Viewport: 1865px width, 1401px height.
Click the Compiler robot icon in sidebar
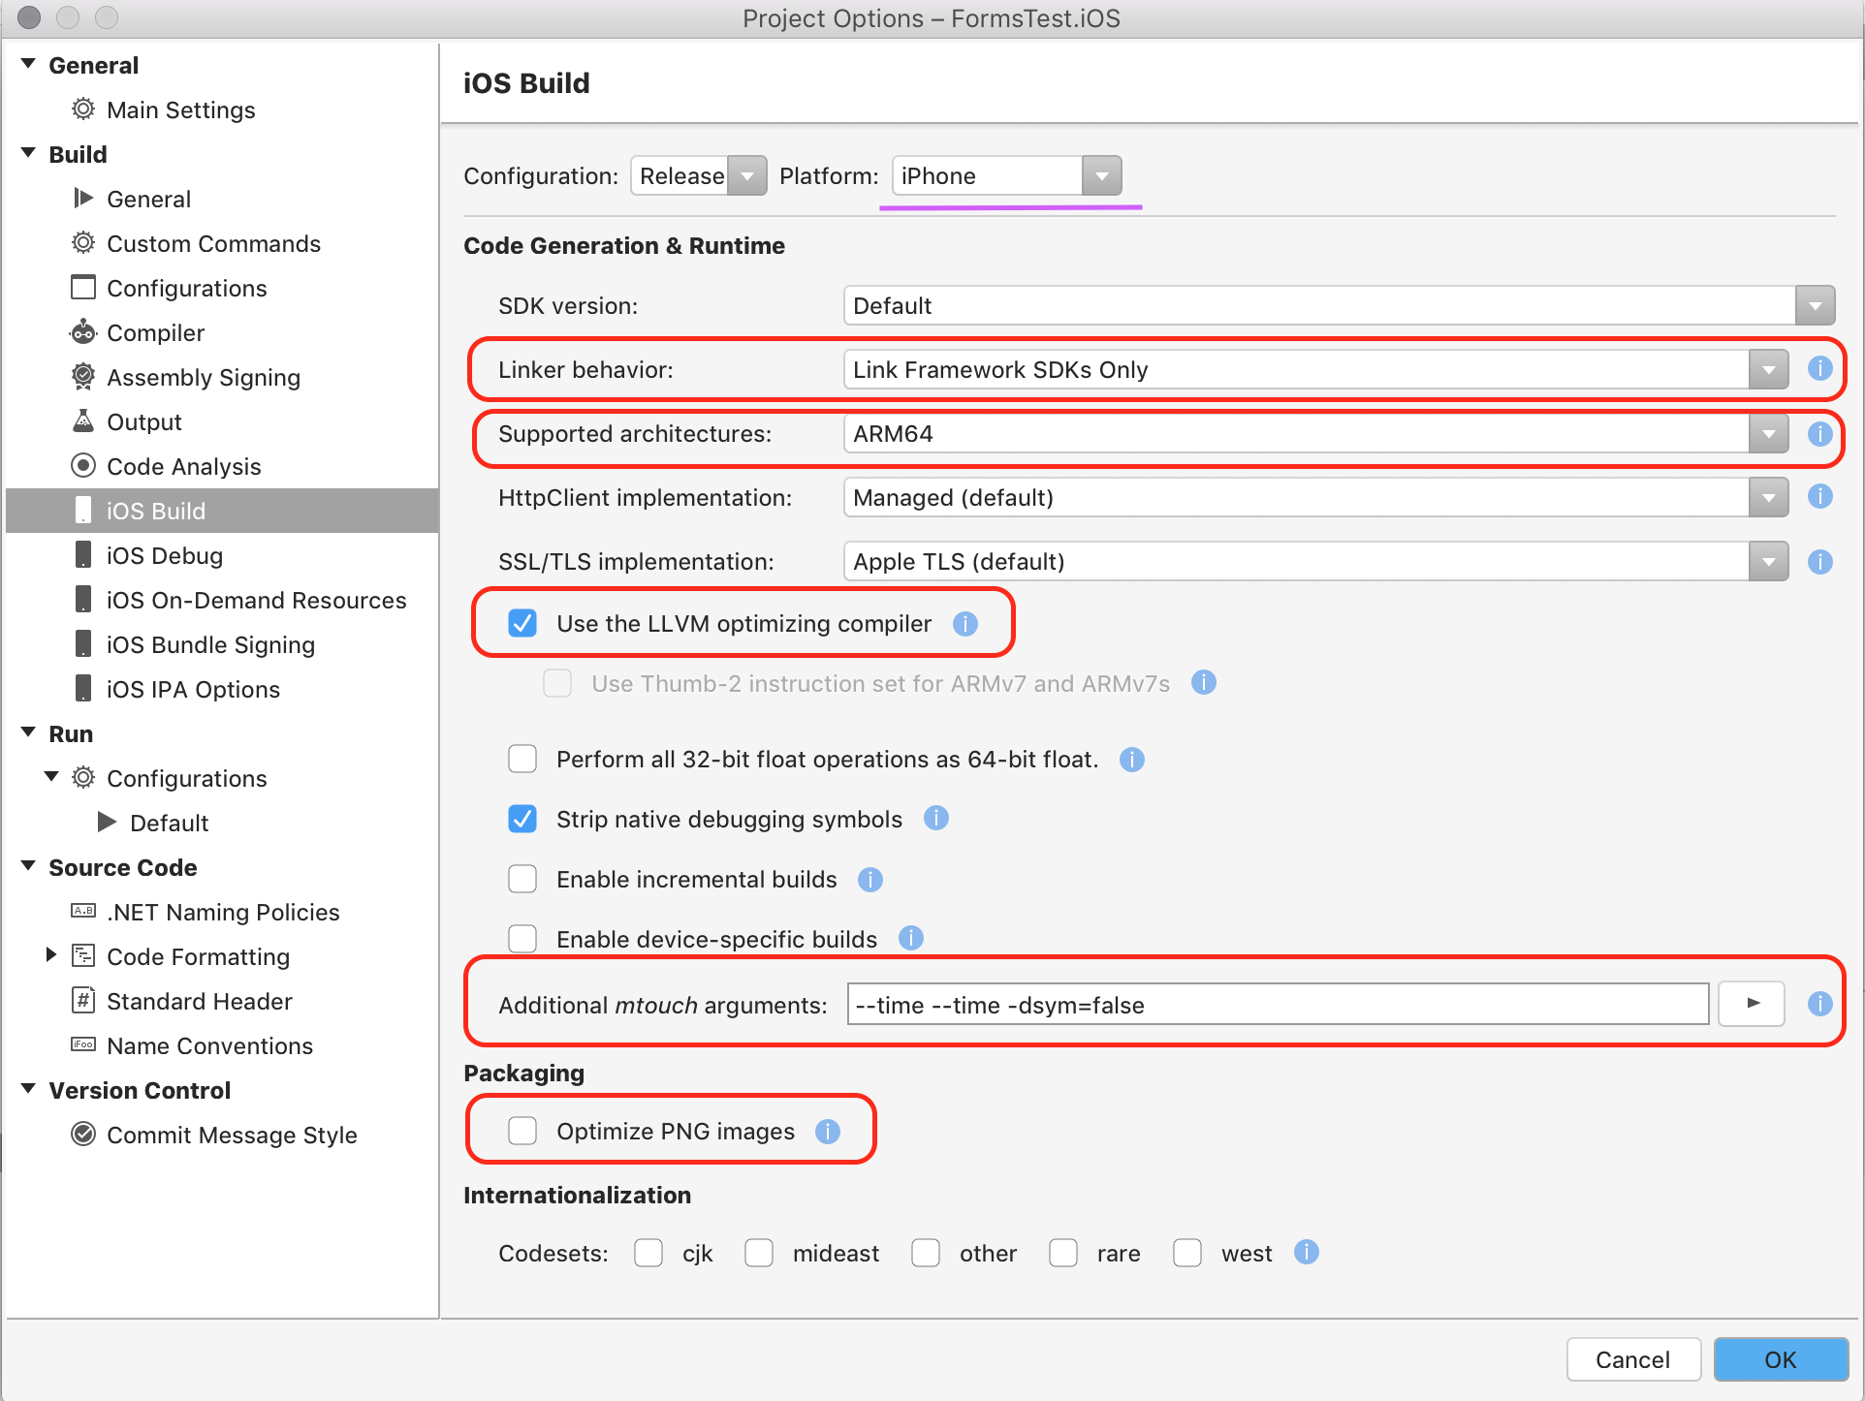[84, 332]
